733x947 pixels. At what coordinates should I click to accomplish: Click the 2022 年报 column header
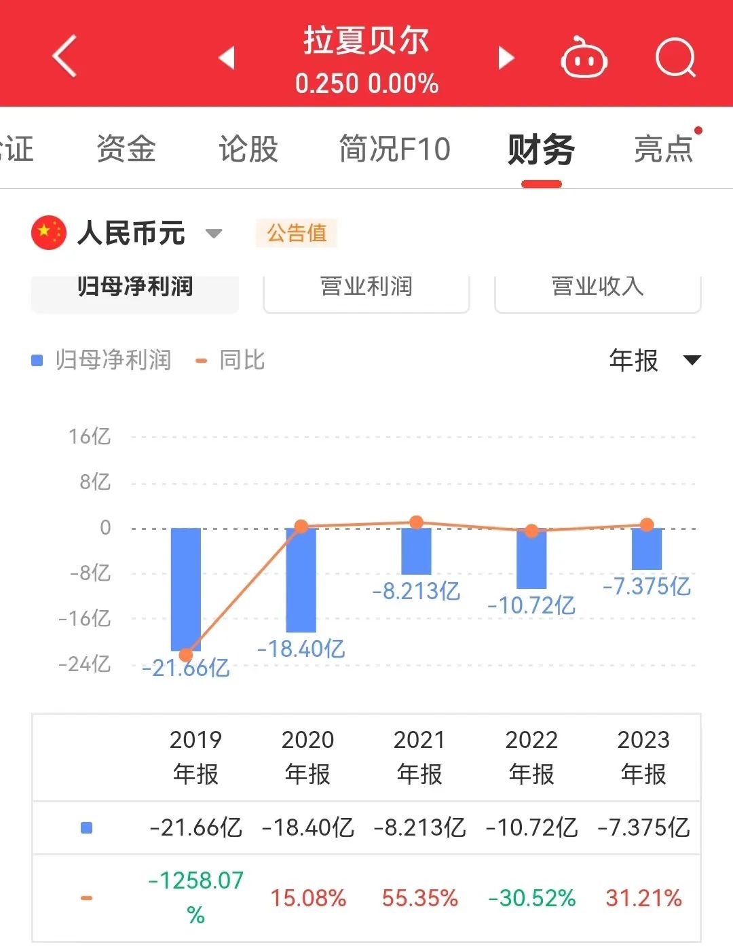[531, 757]
